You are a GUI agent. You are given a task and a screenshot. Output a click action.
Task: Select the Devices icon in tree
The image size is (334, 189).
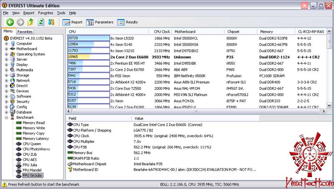13,91
